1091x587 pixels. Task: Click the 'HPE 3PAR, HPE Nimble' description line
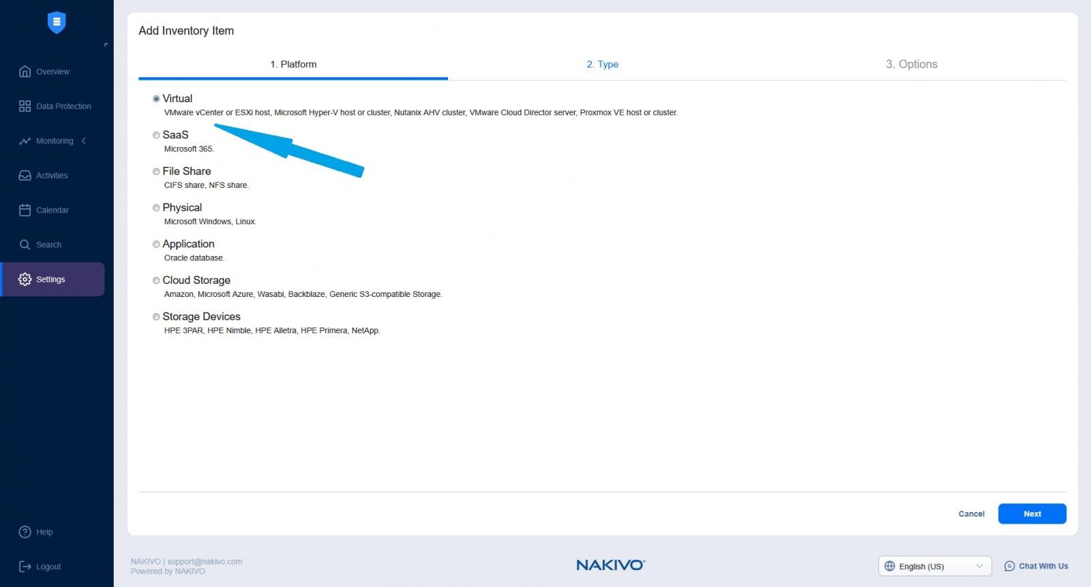272,331
